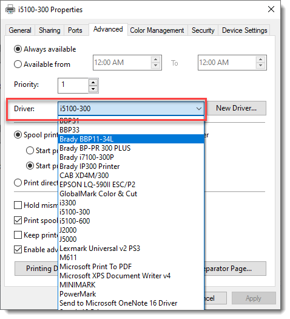
Task: Click the printer icon in title bar
Action: click(x=10, y=9)
